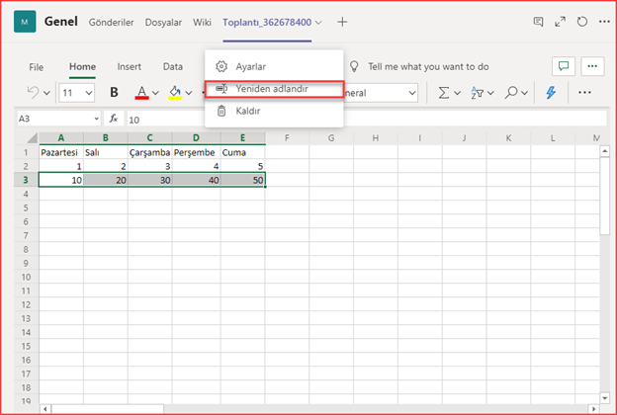This screenshot has width=617, height=415.
Task: Open more options ellipsis in the Teams header
Action: 604,22
